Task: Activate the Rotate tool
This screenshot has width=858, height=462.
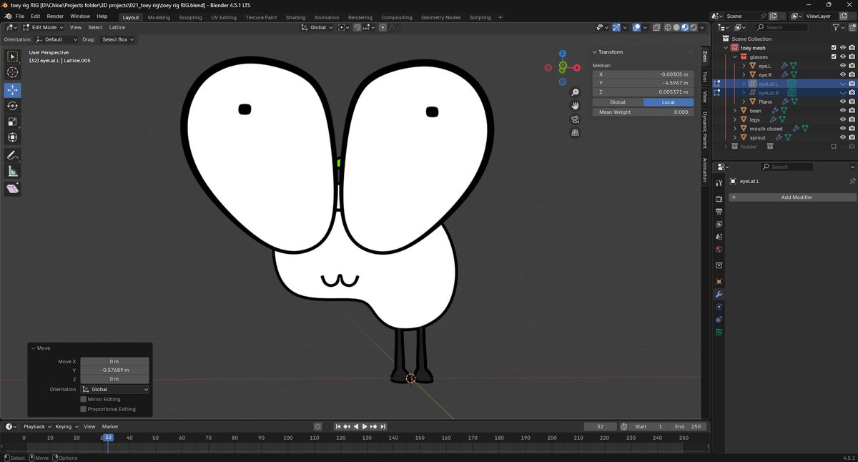Action: [13, 106]
